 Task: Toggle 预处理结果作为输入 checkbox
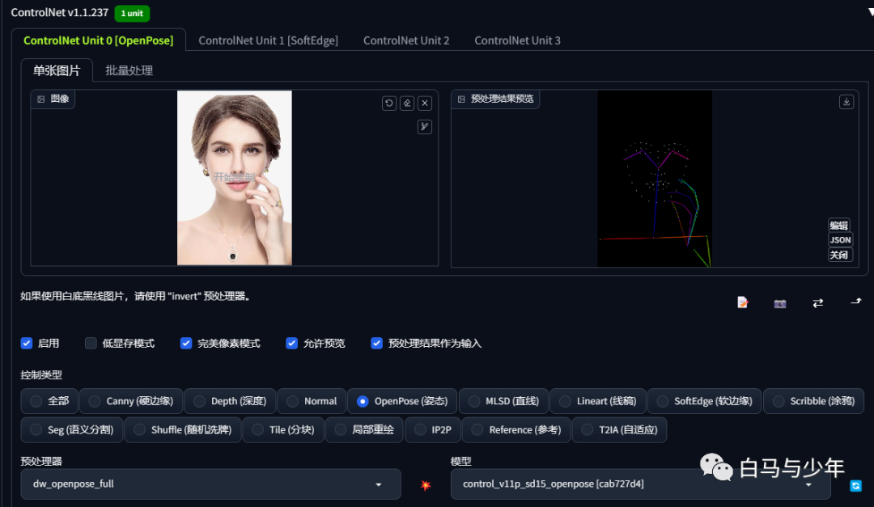pos(377,343)
